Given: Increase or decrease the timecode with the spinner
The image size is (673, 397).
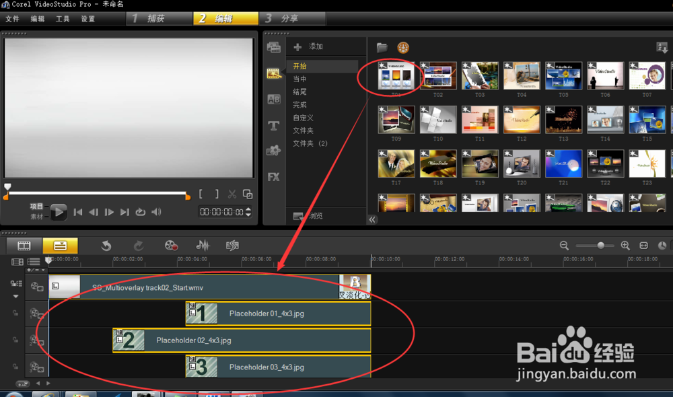Looking at the screenshot, I should [248, 211].
